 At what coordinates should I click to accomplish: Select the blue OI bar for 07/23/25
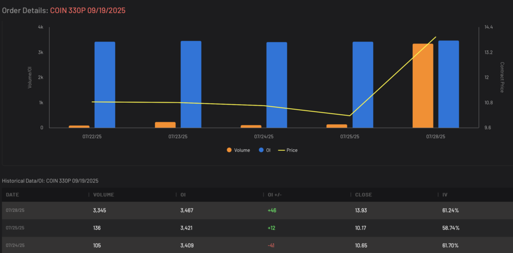[x=191, y=85]
